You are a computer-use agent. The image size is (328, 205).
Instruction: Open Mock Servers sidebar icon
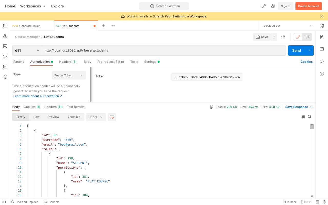click(x=5, y=56)
